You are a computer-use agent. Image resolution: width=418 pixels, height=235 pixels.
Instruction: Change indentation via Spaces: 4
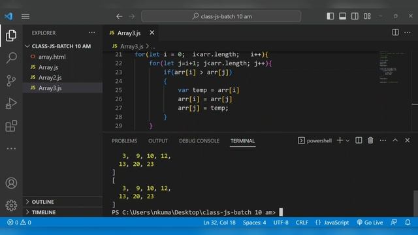point(254,222)
